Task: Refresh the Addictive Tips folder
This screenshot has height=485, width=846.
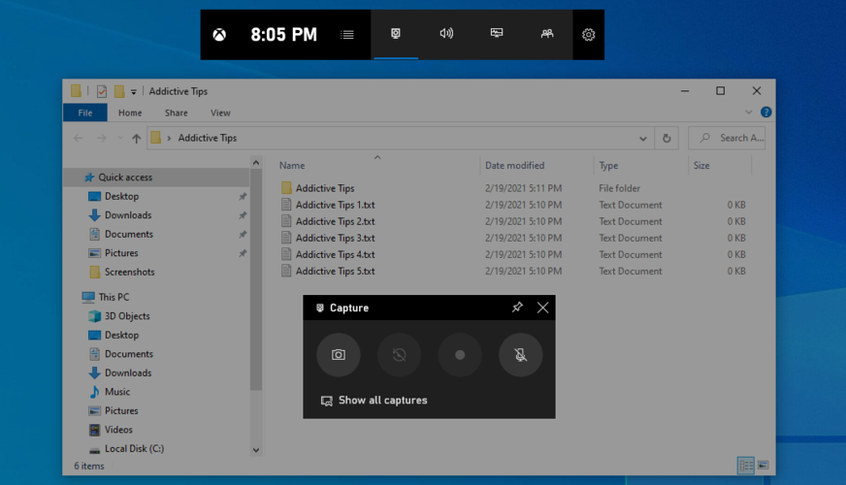Action: 667,138
